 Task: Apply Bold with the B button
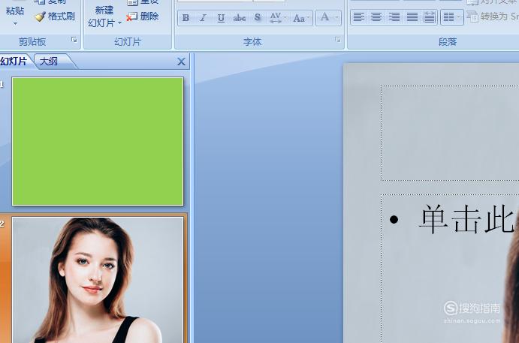point(186,17)
